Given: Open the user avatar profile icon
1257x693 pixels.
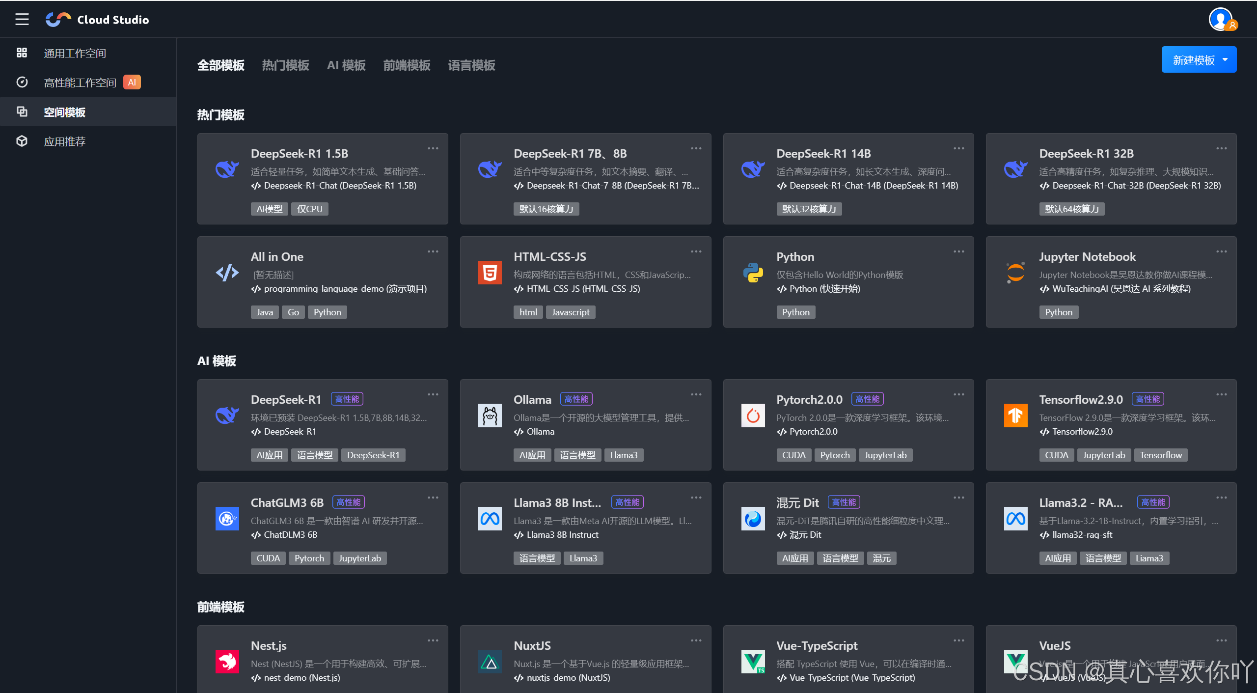Looking at the screenshot, I should tap(1221, 20).
